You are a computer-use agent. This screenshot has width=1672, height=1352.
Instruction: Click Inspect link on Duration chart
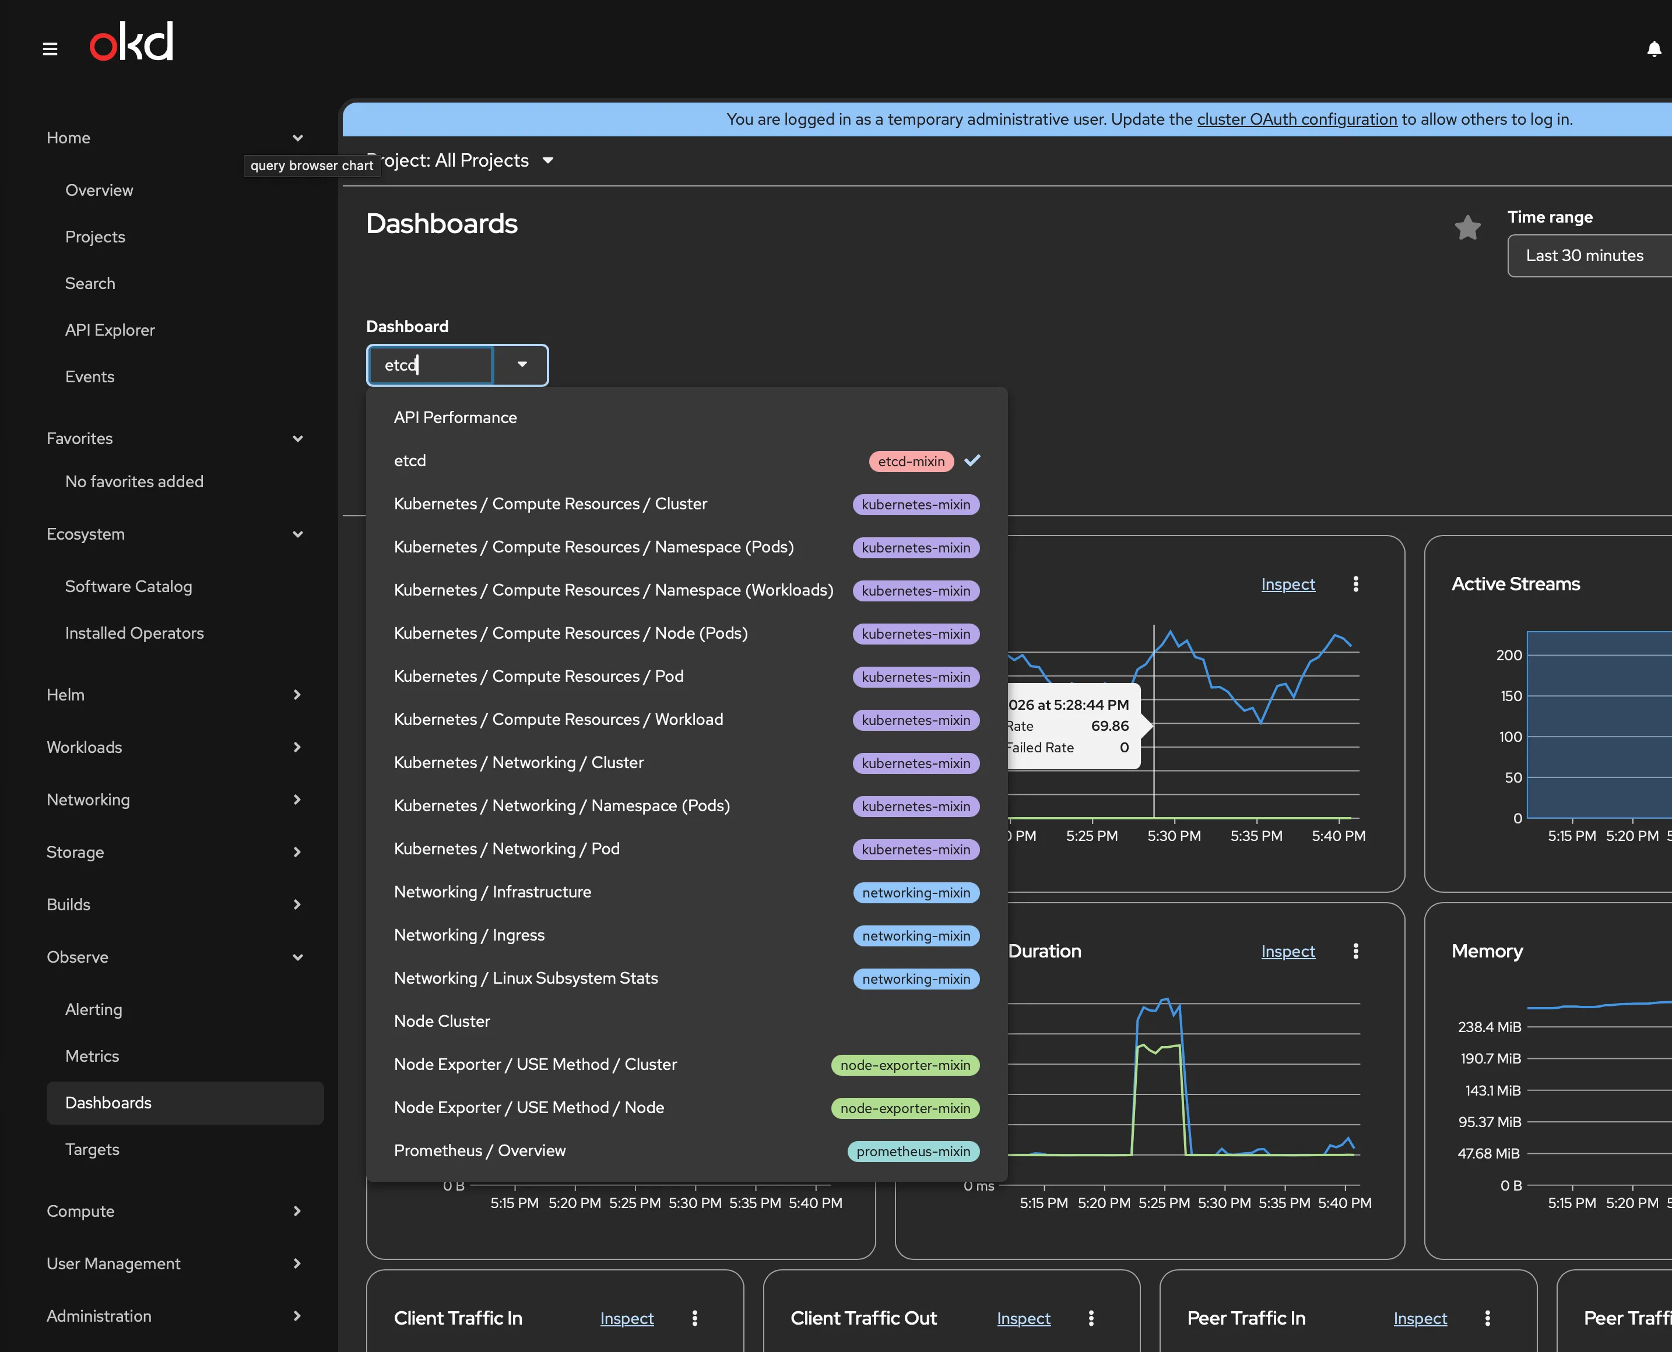[x=1288, y=951]
